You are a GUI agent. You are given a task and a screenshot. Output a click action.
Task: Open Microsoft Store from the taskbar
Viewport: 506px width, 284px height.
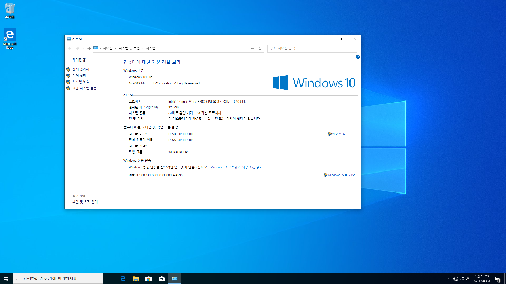[149, 279]
